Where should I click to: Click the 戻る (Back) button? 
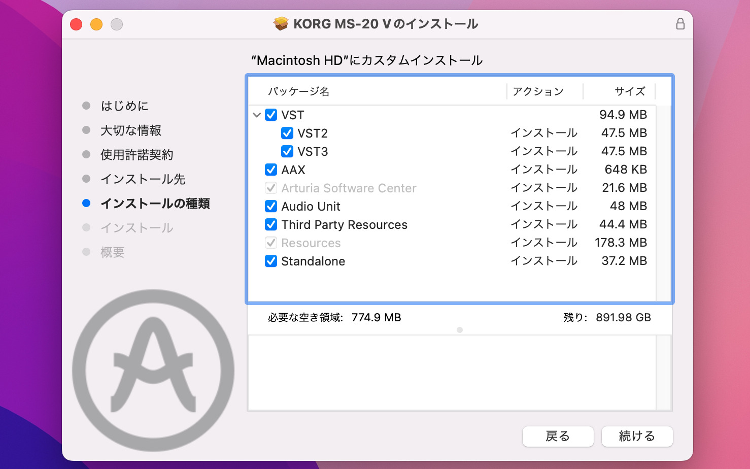[x=558, y=436]
